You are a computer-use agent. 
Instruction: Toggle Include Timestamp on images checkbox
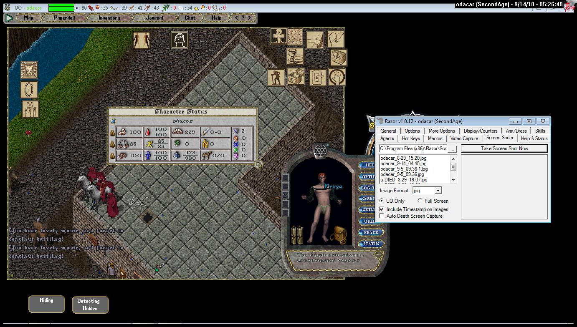[x=382, y=209]
